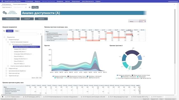Close the 'Журнал регистрации событий' bottom tab
The image size is (179, 100).
106,97
